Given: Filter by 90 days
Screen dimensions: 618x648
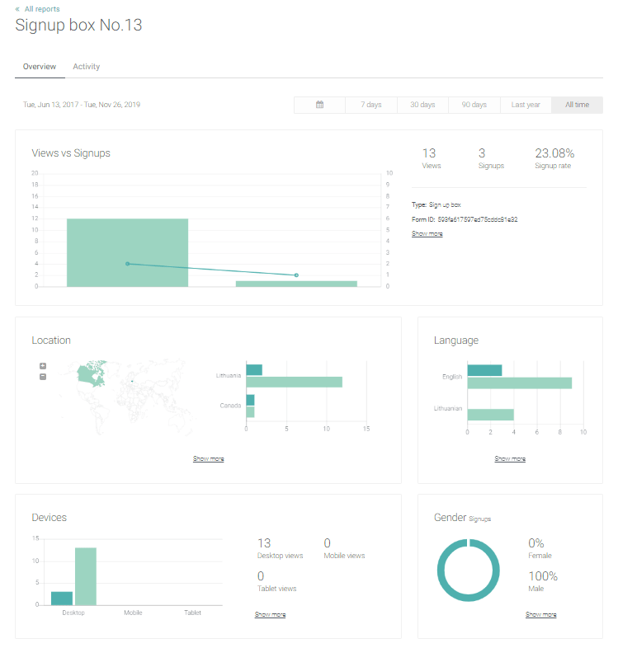Looking at the screenshot, I should click(474, 105).
